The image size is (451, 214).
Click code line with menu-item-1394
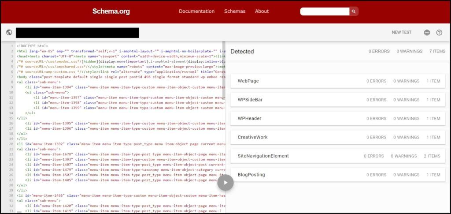coord(125,87)
